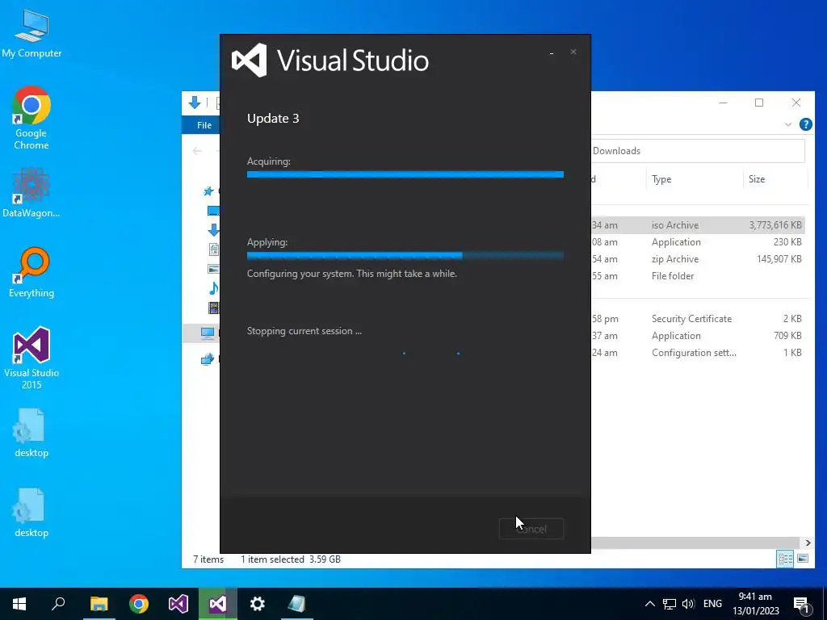Expand the Explorer ribbon chevron
Image resolution: width=827 pixels, height=620 pixels.
pyautogui.click(x=788, y=125)
